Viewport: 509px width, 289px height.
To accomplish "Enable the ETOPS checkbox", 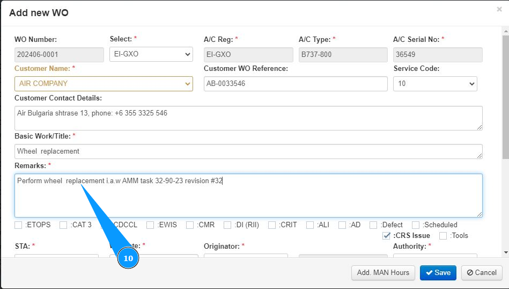I will coord(19,225).
